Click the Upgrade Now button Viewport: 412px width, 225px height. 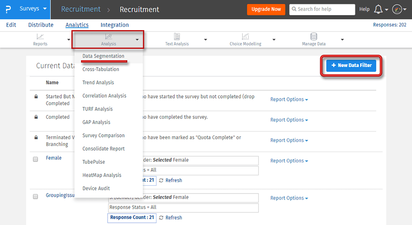266,10
